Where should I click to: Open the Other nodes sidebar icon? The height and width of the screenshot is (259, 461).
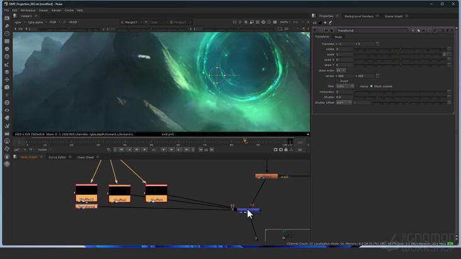(7, 133)
